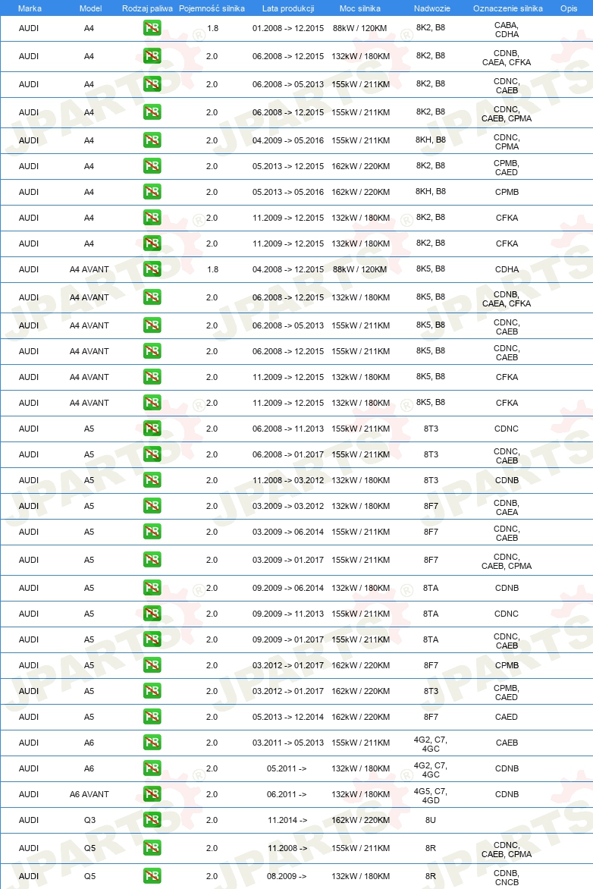Screen dimensions: 593x889
Task: Click fuel icon in A4 05.2013 -> 12.2015 row
Action: pos(152,166)
